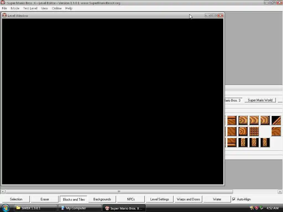Screen dimensions: 283x212
Task: Click inside the black Level Window canvas
Action: [113, 102]
